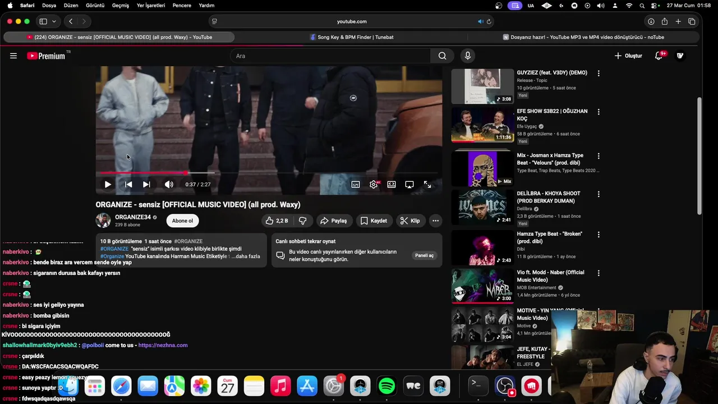
Task: Open options for Mix - Josman x Hamza
Action: point(599,156)
